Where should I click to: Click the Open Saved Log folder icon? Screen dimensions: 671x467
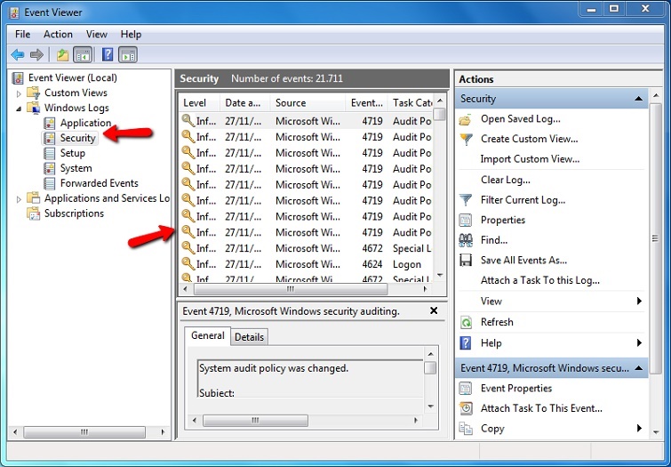coord(466,119)
